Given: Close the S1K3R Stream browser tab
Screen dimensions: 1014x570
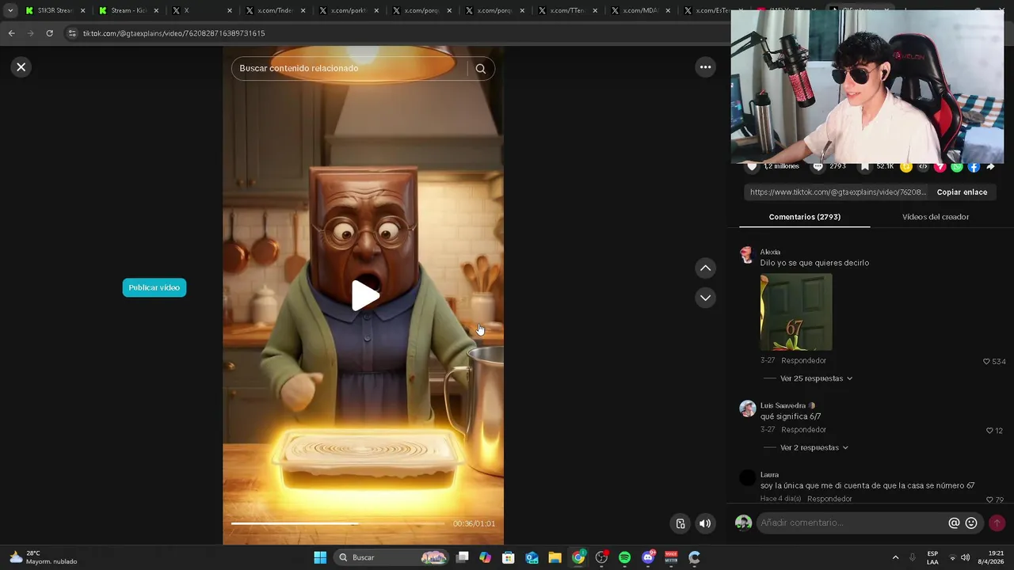Looking at the screenshot, I should [x=82, y=10].
